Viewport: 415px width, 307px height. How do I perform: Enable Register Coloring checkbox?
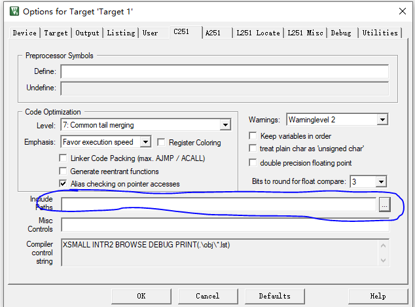[161, 142]
